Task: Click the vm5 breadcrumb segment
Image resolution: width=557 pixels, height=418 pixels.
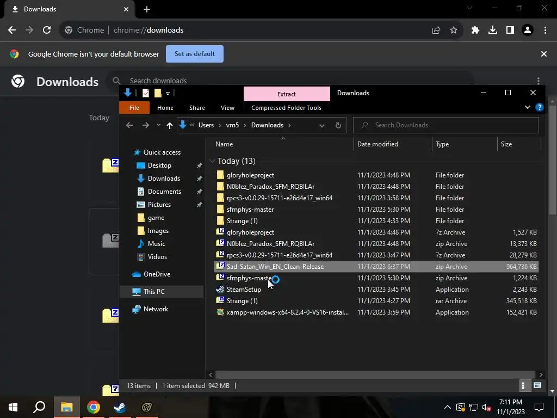Action: (232, 125)
